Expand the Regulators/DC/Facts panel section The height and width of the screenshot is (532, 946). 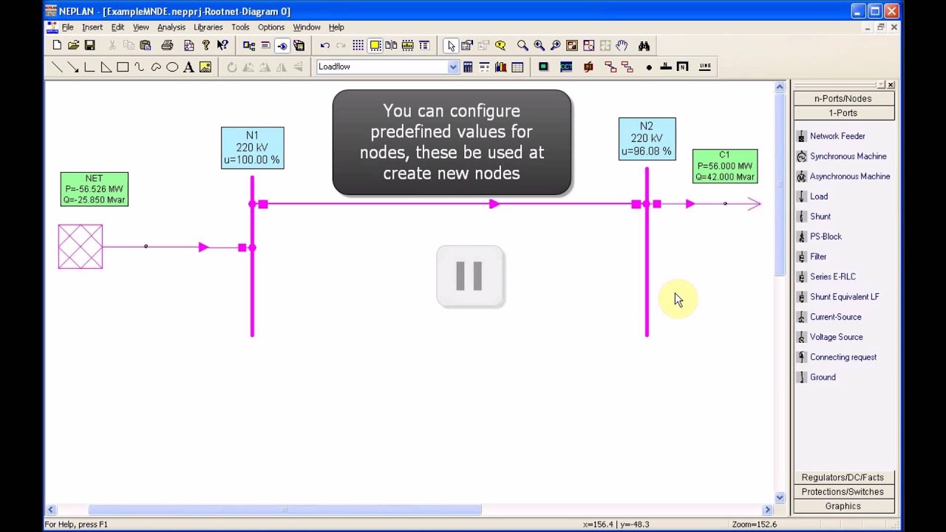point(843,477)
